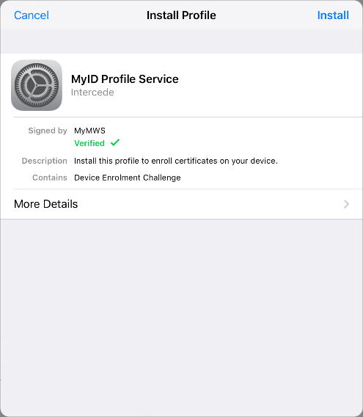The height and width of the screenshot is (417, 363).
Task: Tap the blank space beside the profile name
Action: [x=265, y=85]
